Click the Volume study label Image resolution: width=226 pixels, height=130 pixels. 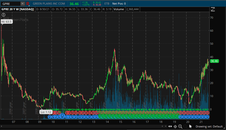click(x=119, y=9)
